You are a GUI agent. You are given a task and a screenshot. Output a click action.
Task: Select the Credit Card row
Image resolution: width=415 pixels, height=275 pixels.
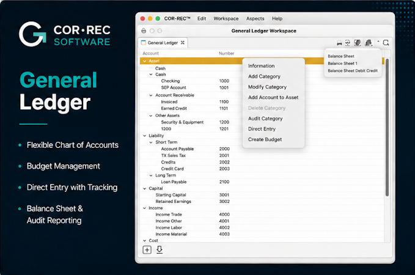click(262, 169)
